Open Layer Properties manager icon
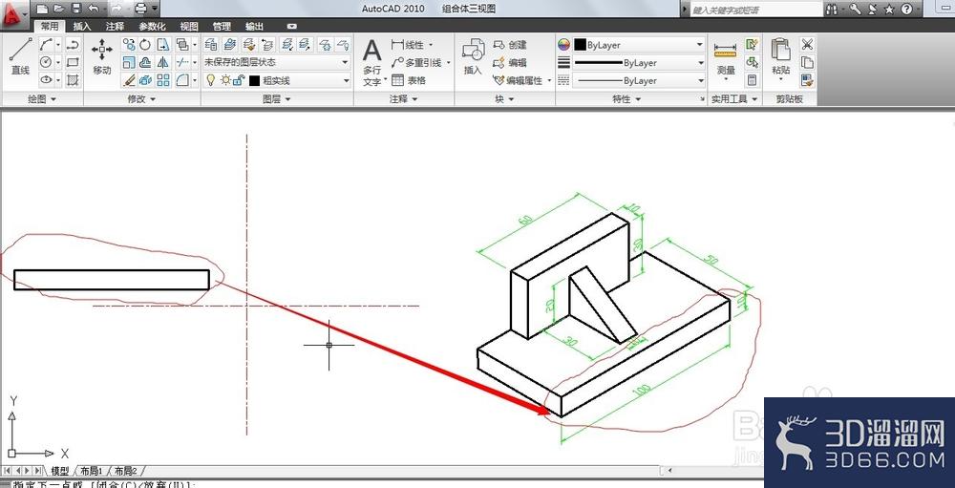Screen dimensions: 955x488 tap(211, 45)
